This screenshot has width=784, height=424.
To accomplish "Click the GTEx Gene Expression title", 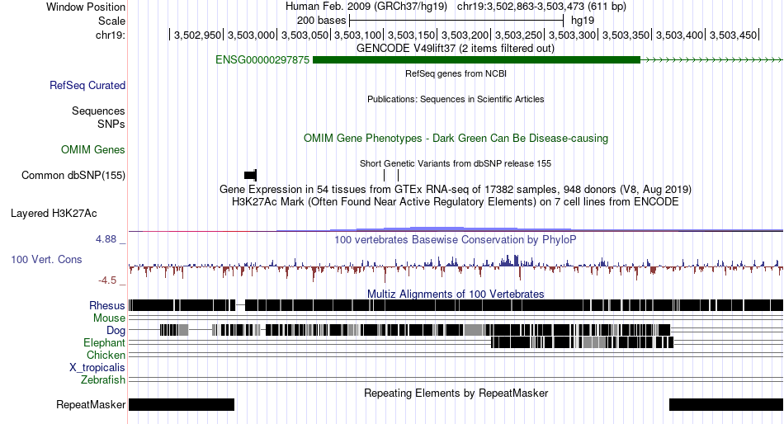I will (x=456, y=190).
